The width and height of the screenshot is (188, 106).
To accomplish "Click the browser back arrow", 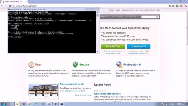I will click(2, 6).
